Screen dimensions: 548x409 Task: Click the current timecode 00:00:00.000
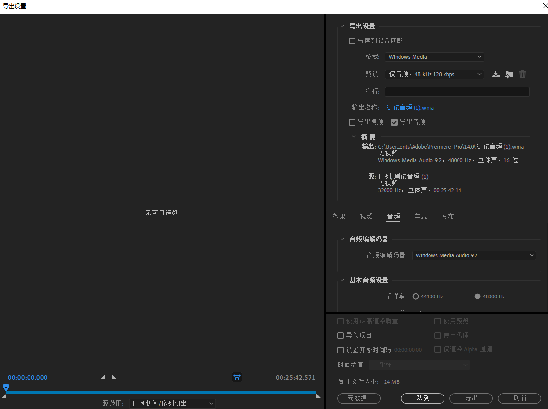28,377
